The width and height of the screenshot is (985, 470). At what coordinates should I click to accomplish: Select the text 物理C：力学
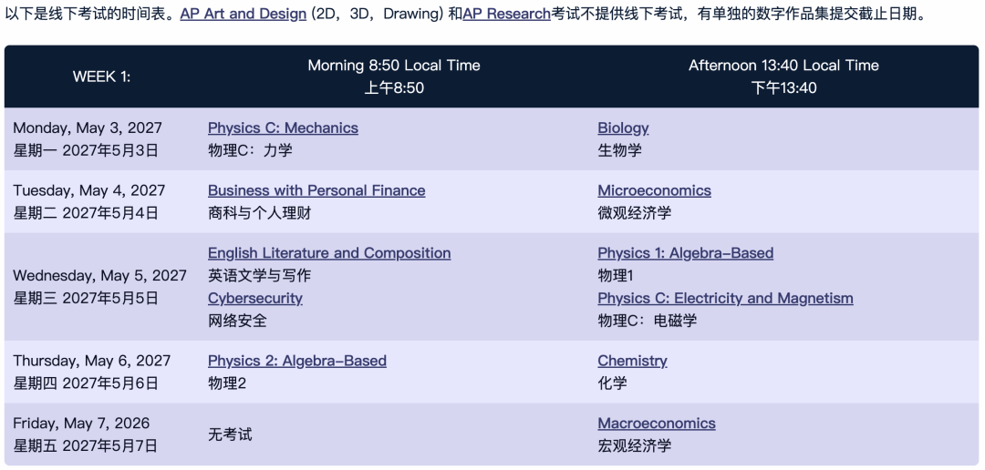coord(250,150)
